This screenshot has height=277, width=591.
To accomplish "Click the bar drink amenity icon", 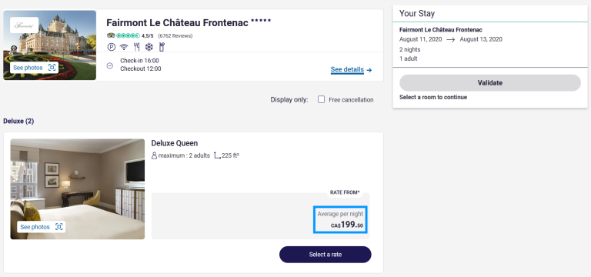I will tap(162, 47).
